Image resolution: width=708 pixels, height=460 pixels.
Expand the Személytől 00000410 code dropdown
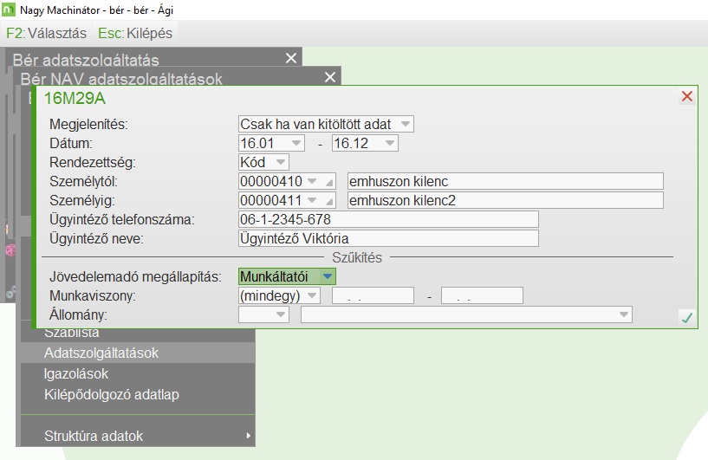click(312, 181)
